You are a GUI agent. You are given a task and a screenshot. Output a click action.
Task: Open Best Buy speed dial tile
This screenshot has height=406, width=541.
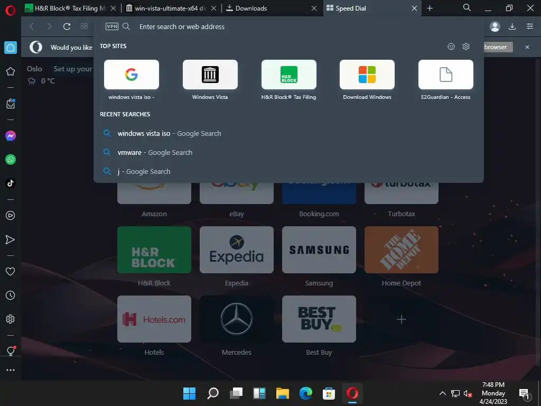point(319,319)
